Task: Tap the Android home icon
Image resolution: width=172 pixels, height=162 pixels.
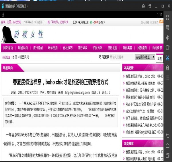Action: coord(167,146)
